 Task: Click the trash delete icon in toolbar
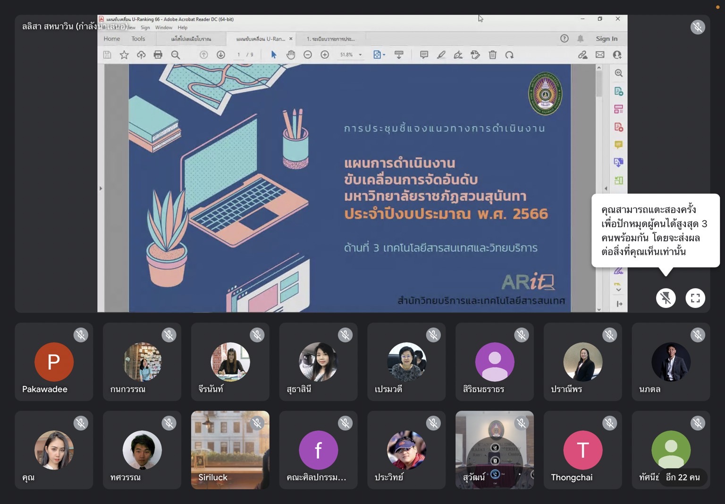(492, 55)
